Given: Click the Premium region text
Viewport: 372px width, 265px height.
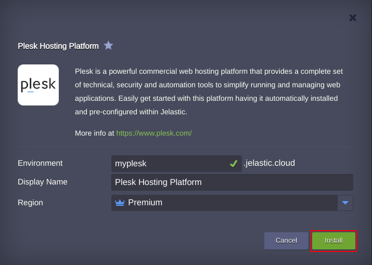Looking at the screenshot, I should pyautogui.click(x=145, y=203).
